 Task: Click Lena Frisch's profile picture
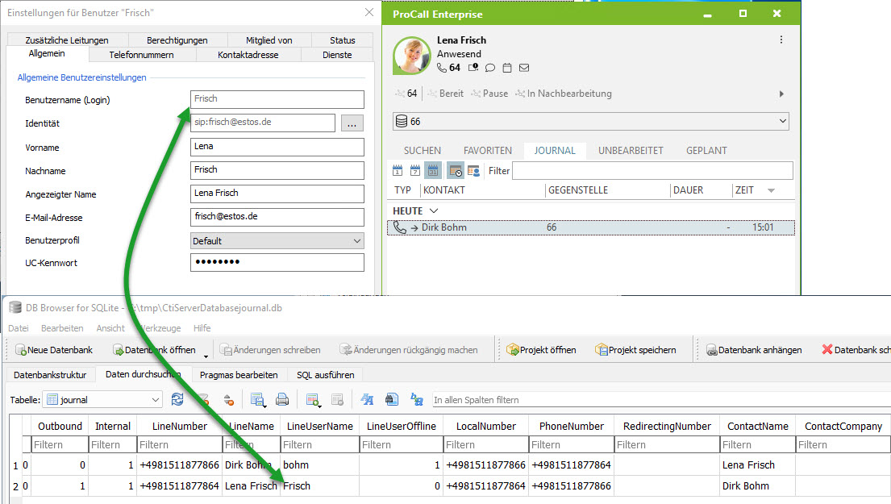pos(411,55)
